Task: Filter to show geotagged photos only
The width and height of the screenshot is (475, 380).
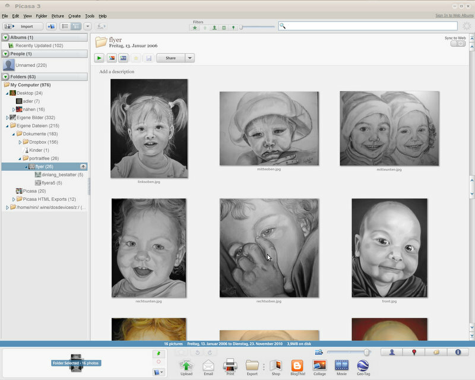Action: click(x=233, y=27)
